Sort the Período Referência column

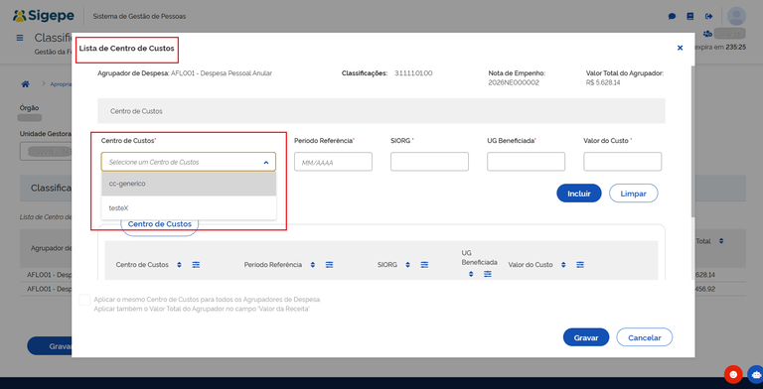coord(312,265)
